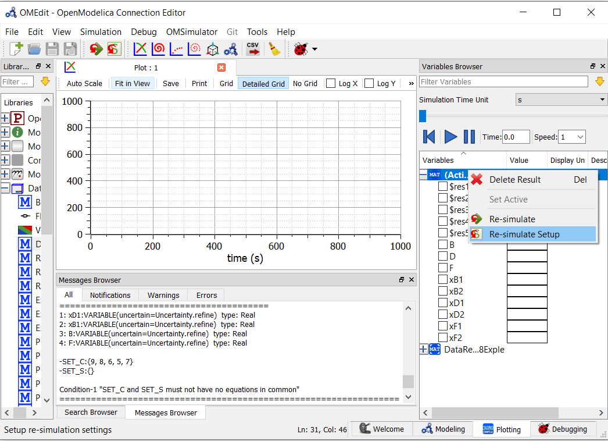Viewport: 608px width, 441px height.
Task: Expand the DataRe...8Exple result node
Action: 425,350
